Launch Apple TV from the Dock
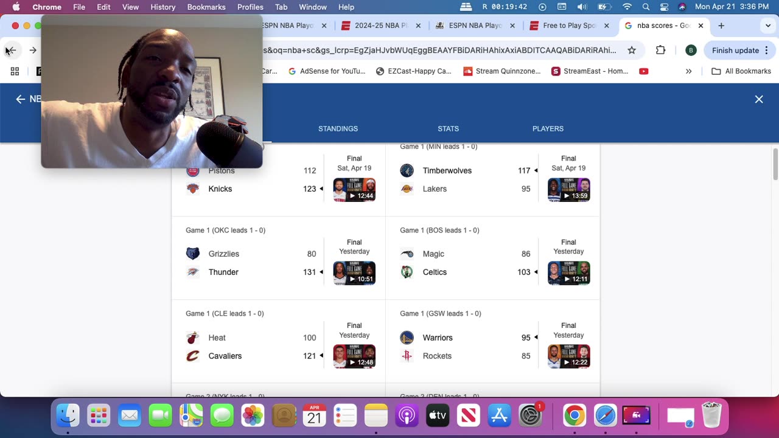 (438, 415)
